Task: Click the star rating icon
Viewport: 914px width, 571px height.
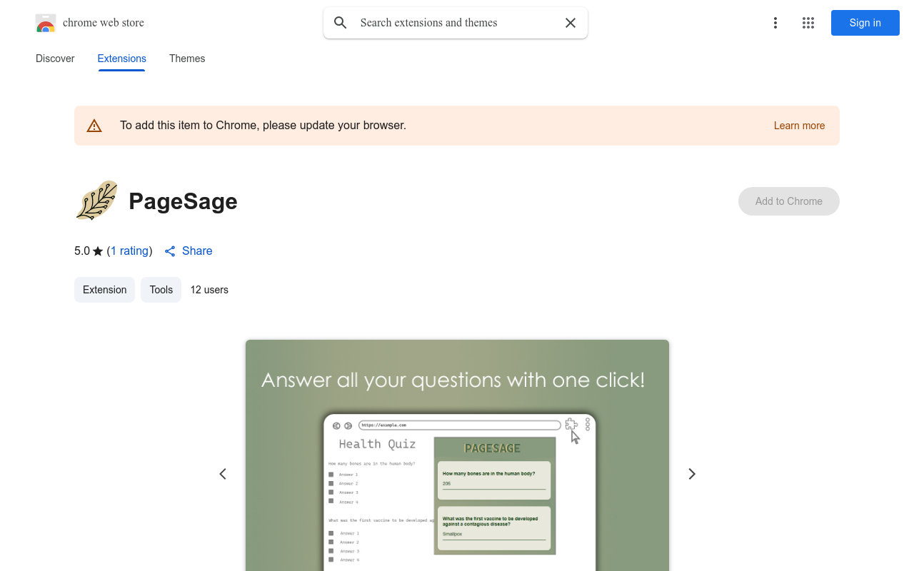Action: pos(98,251)
